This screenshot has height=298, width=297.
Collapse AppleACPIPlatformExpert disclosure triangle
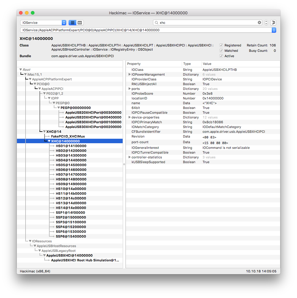coord(30,79)
